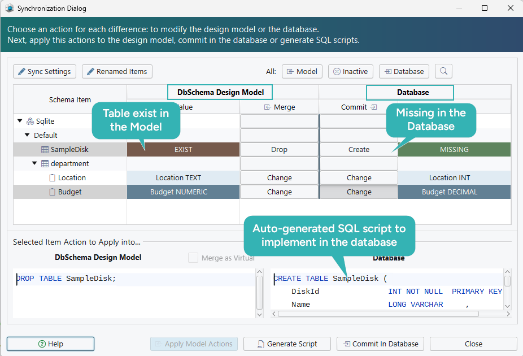Click the Commit column header
523x356 pixels.
coord(359,107)
